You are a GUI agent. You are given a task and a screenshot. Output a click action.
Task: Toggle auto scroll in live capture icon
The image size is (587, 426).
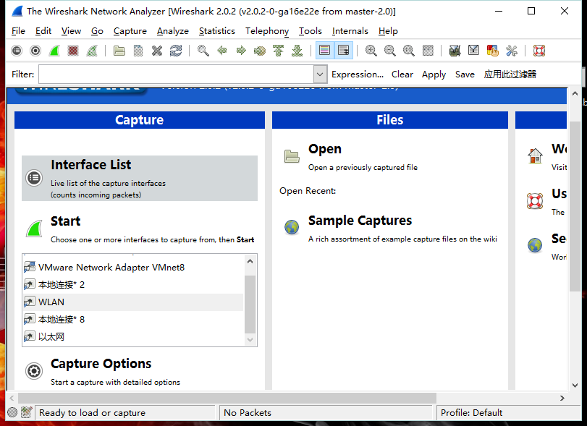[x=343, y=51]
